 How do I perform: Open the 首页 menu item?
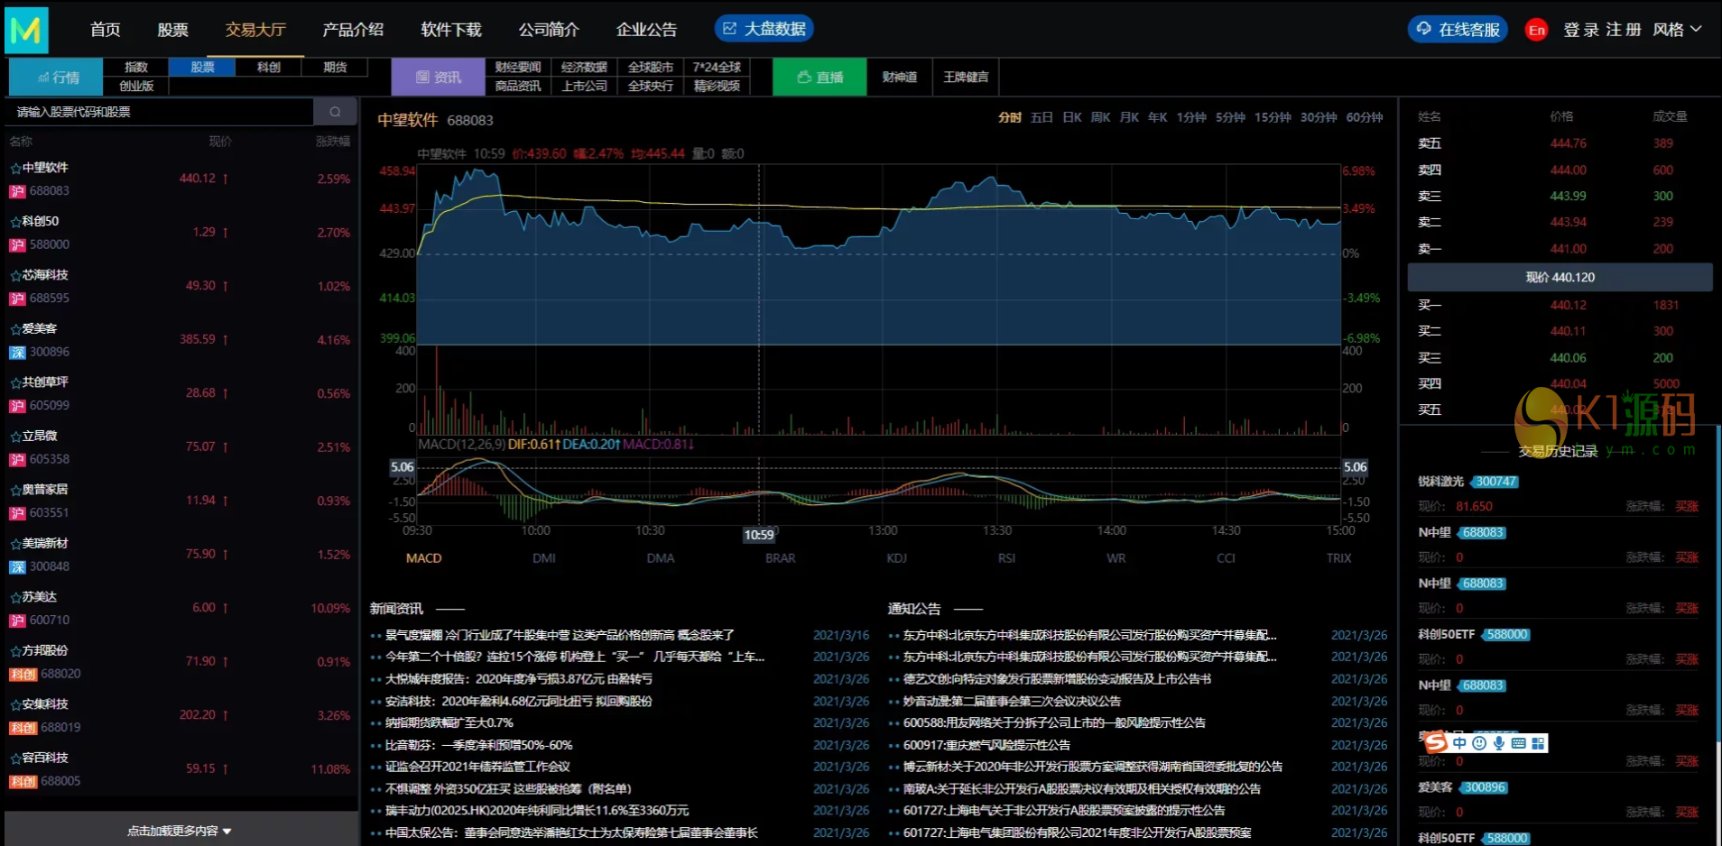[x=106, y=30]
